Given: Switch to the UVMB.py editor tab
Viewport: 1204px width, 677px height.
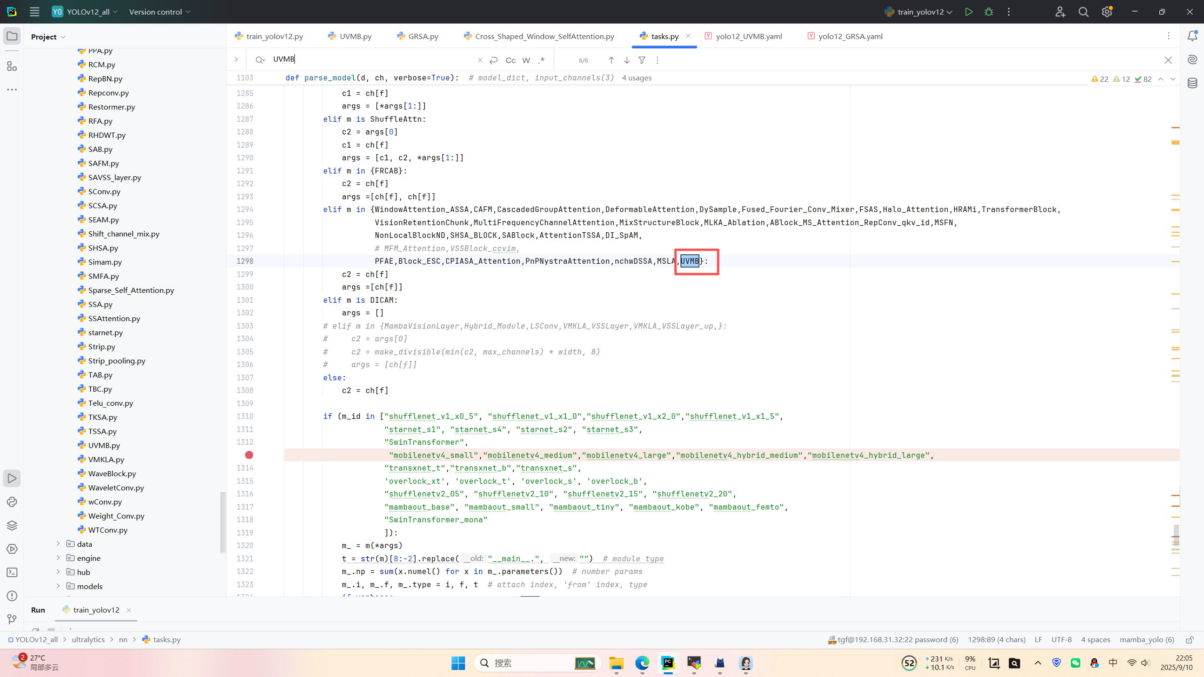Looking at the screenshot, I should [355, 36].
